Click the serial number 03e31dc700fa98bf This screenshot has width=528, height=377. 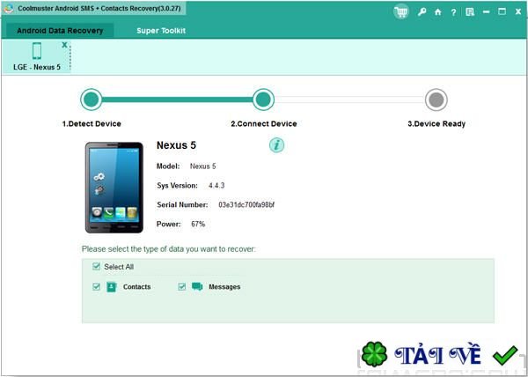[246, 205]
